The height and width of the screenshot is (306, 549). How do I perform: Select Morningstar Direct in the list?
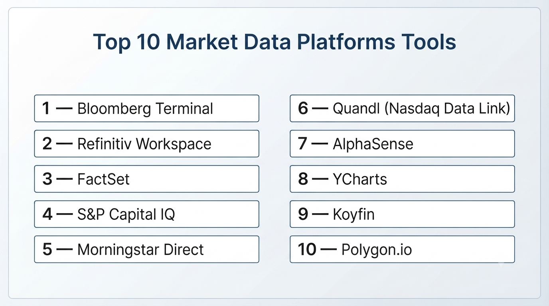click(x=146, y=249)
